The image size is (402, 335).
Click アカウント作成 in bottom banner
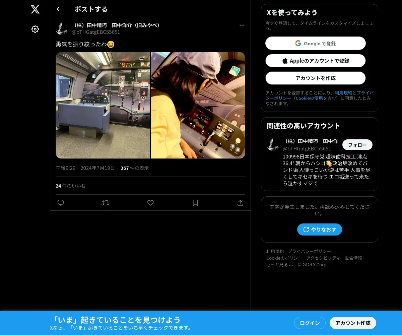point(353,323)
